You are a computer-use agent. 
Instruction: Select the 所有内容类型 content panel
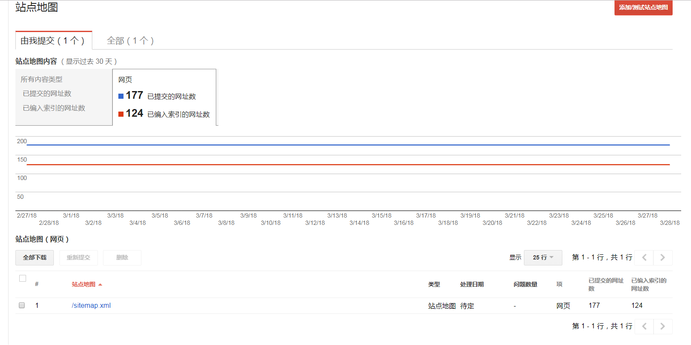point(64,97)
